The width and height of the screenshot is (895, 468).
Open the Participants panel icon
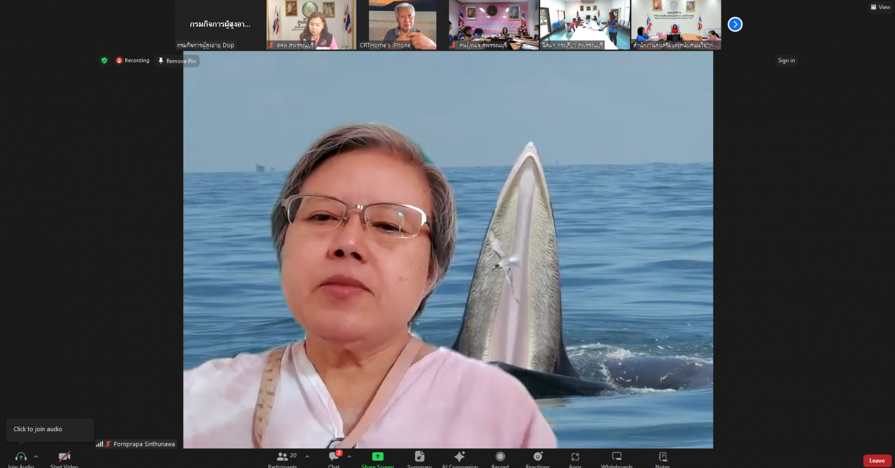(x=282, y=456)
